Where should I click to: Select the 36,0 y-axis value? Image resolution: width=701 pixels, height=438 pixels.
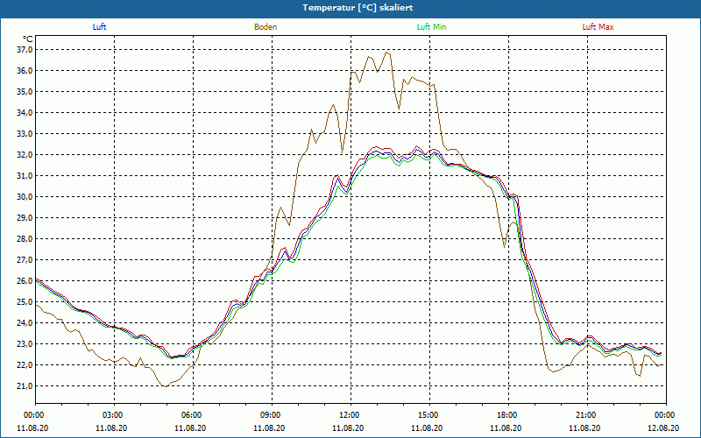click(25, 71)
